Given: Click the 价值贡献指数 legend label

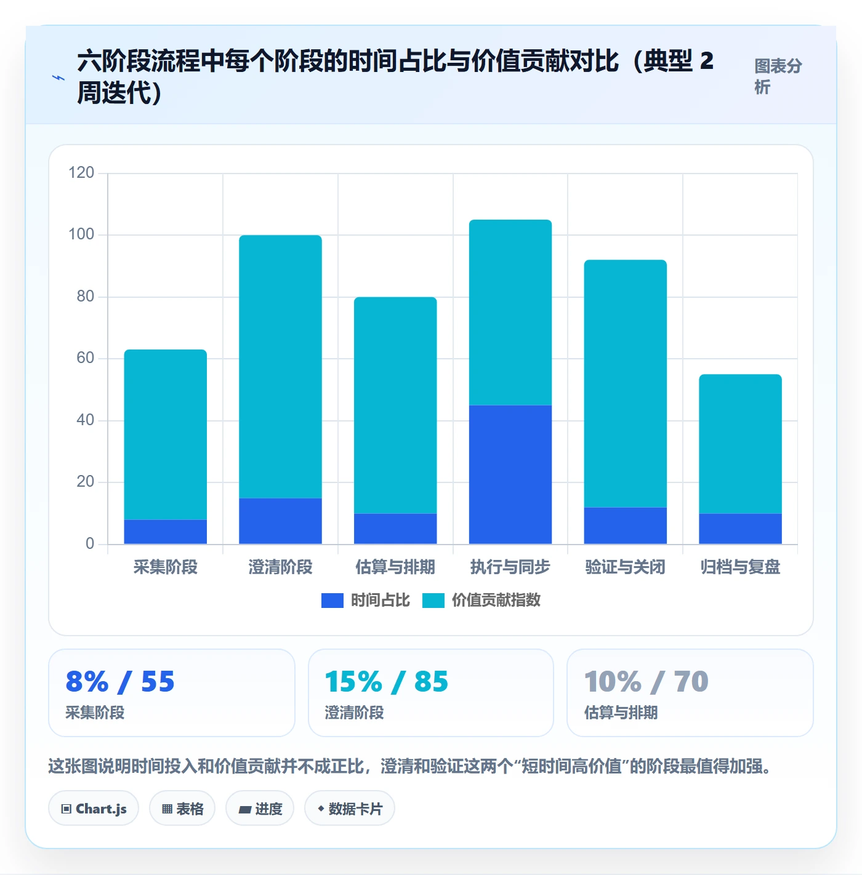Looking at the screenshot, I should click(496, 601).
